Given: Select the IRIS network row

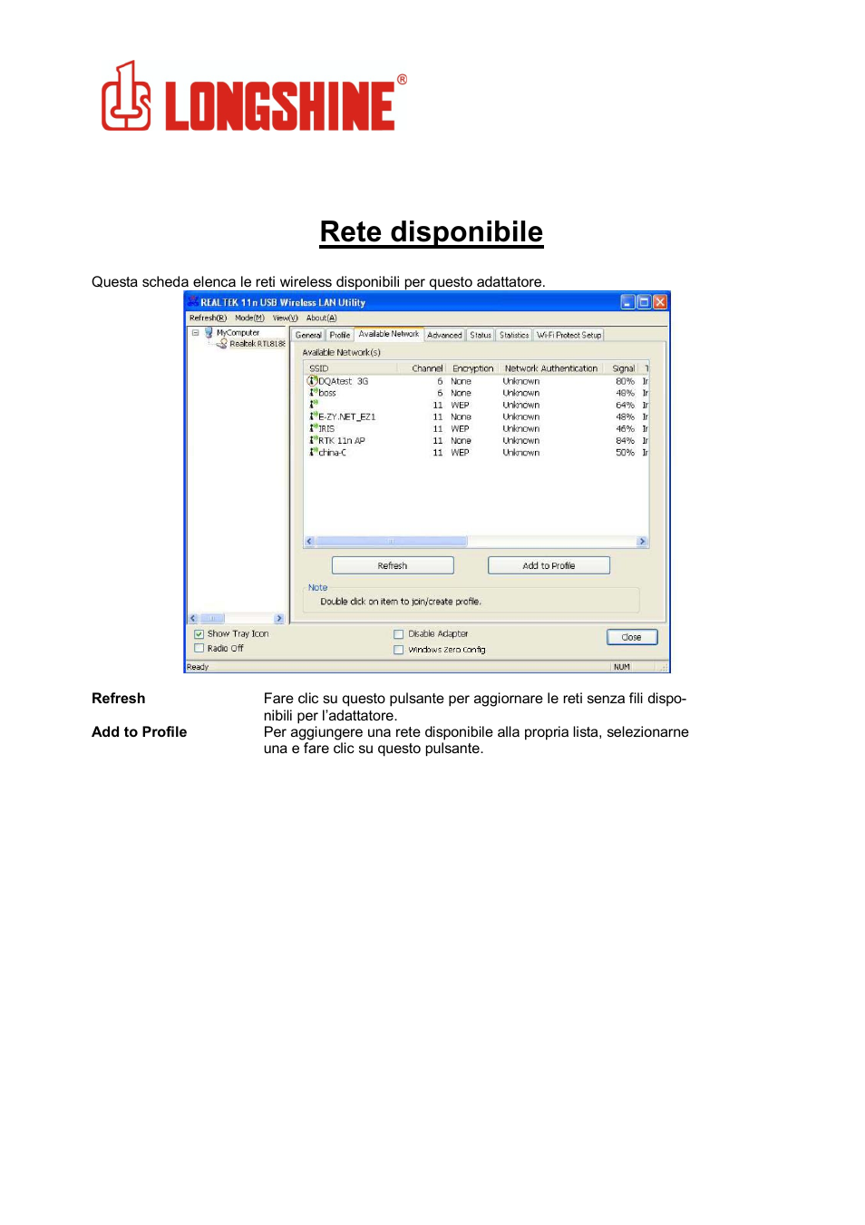Looking at the screenshot, I should (x=477, y=428).
